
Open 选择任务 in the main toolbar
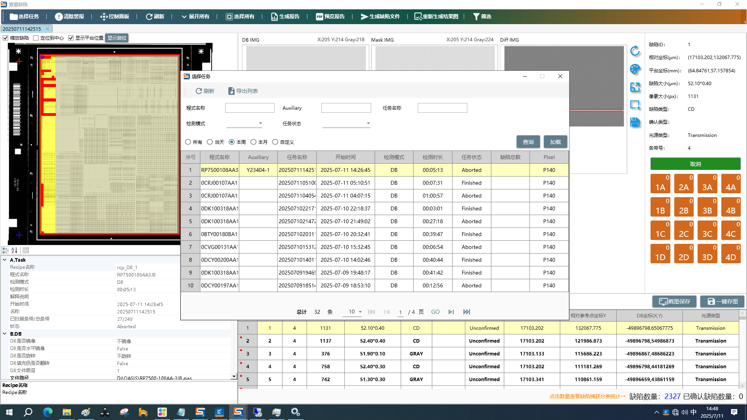24,16
